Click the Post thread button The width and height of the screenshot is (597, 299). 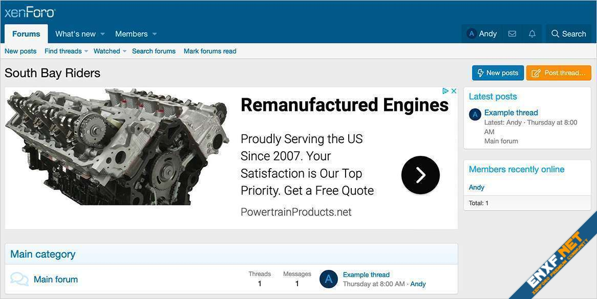[559, 73]
